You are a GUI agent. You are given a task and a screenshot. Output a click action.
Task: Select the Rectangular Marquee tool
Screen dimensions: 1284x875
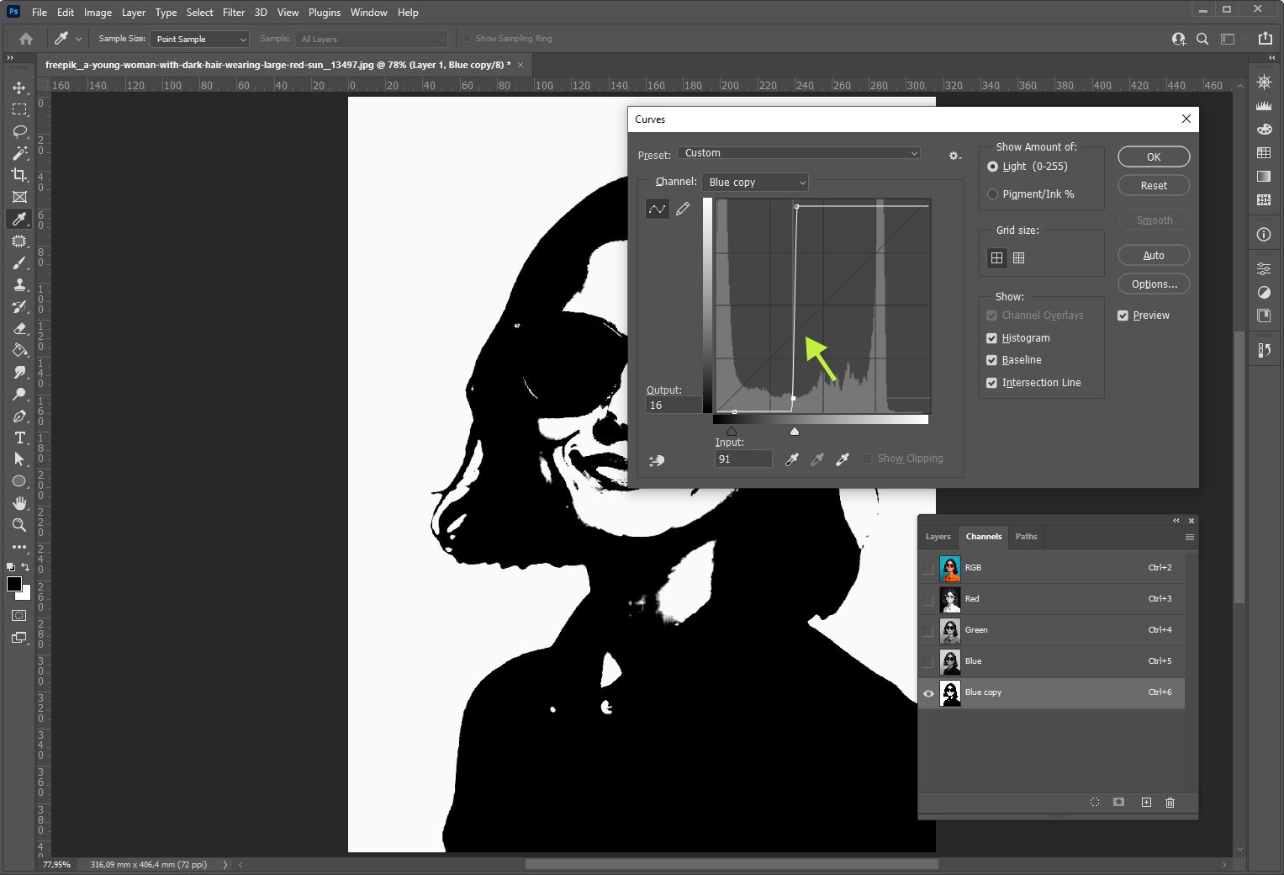tap(19, 109)
